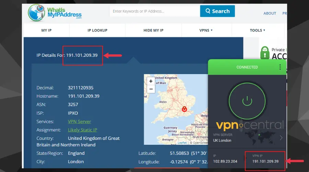309x172 pixels.
Task: Select the VPN IP value 191.101.209.39
Action: click(265, 161)
